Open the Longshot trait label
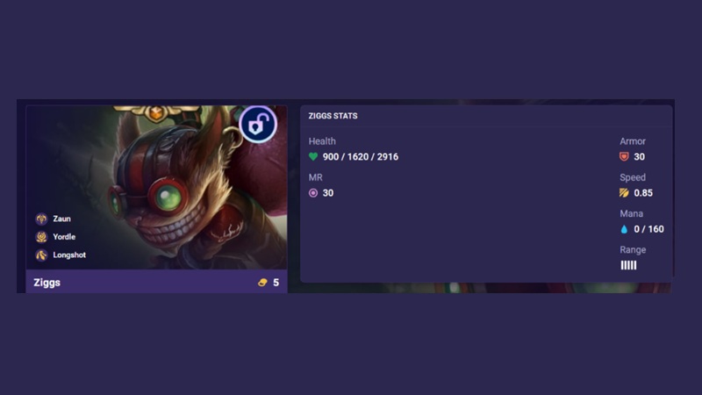702x395 pixels. click(69, 255)
